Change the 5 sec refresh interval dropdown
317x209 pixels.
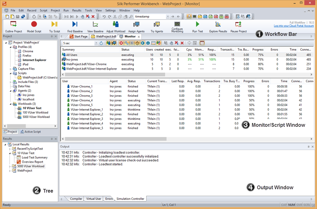pos(97,42)
